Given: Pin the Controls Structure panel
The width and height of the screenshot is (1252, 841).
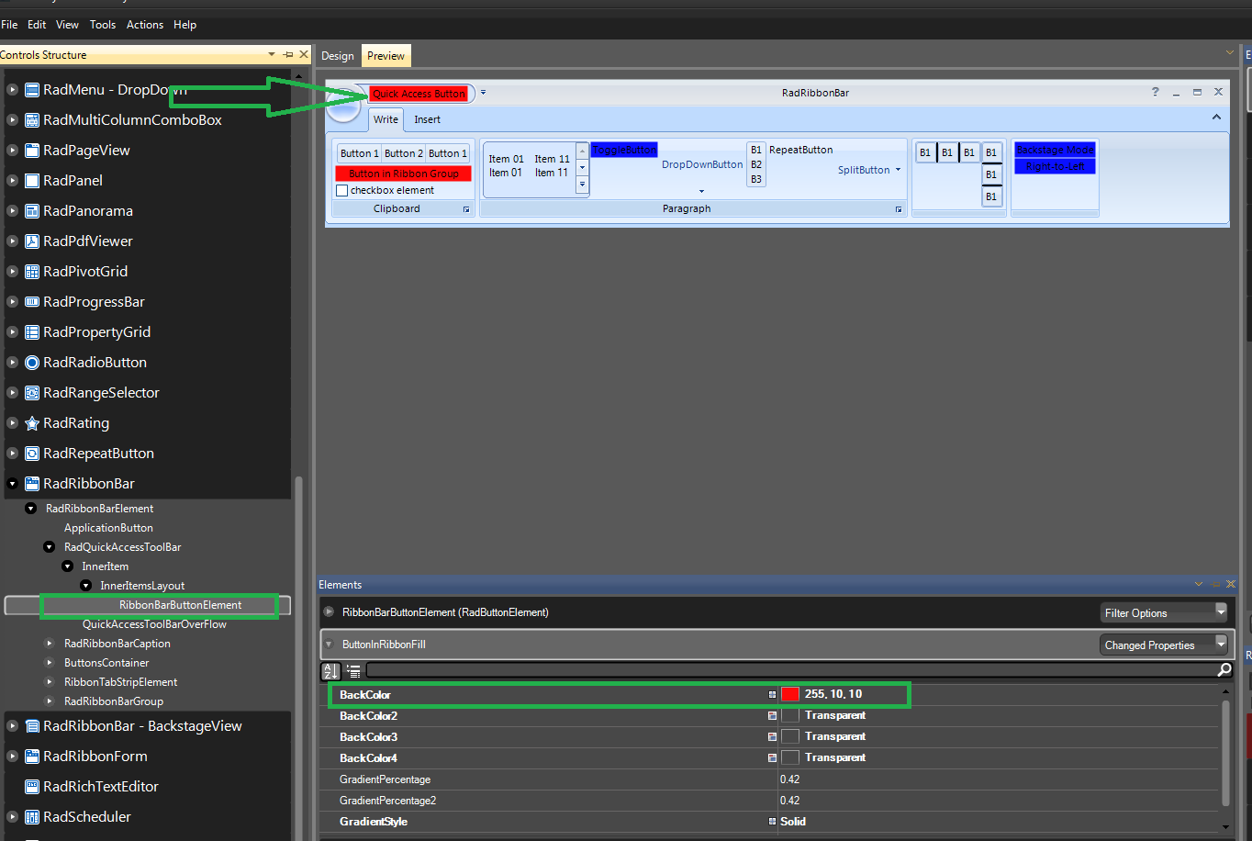Looking at the screenshot, I should point(287,55).
